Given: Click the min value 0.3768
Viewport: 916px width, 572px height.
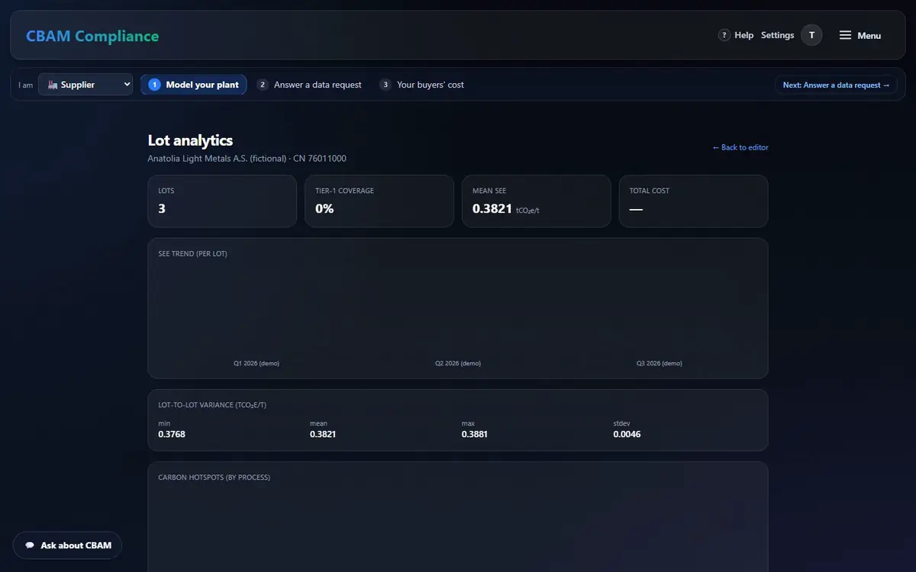Looking at the screenshot, I should pyautogui.click(x=172, y=434).
